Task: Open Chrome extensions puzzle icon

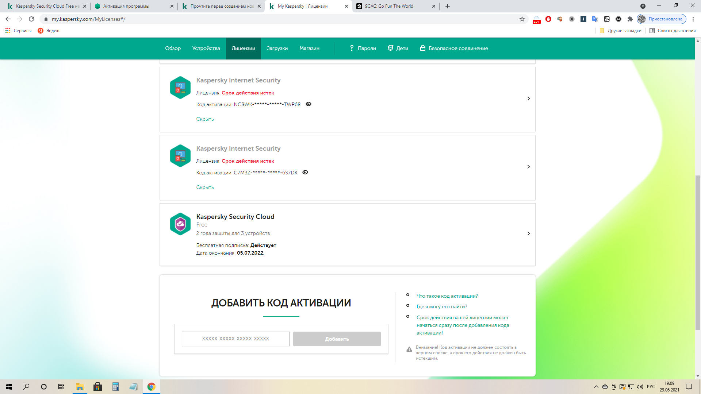Action: (630, 19)
